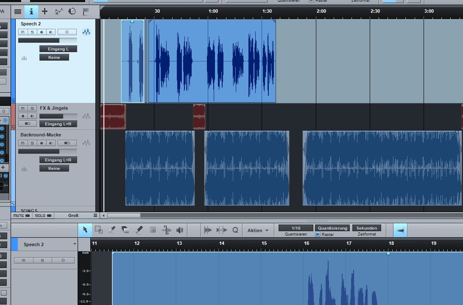Expand the Speech 2 track selector in editor

point(75,244)
